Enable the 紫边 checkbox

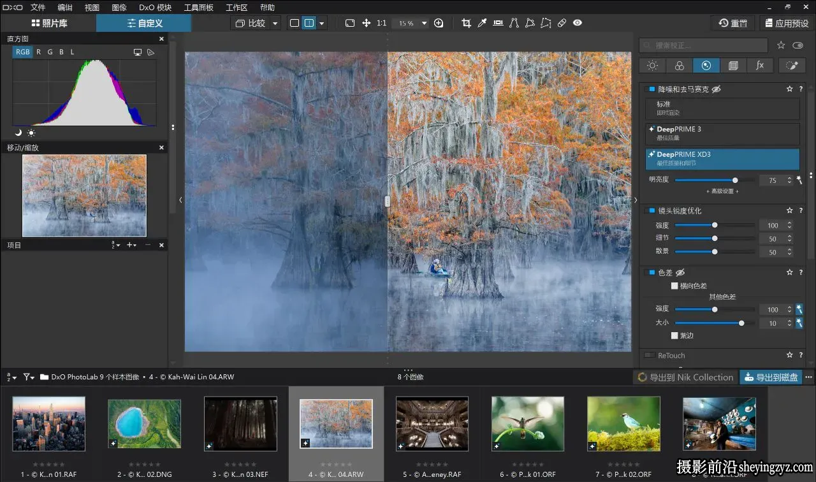click(x=674, y=335)
